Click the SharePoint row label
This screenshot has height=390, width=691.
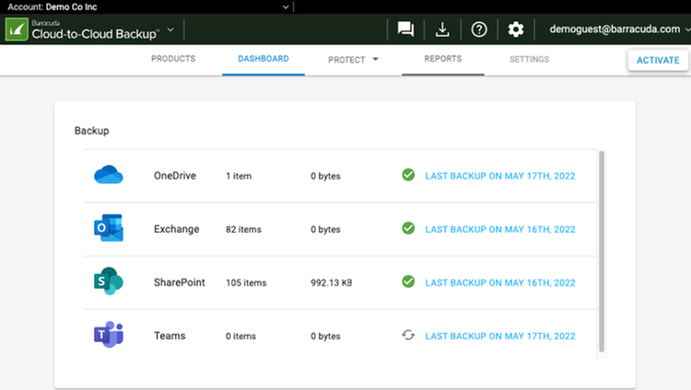coord(180,282)
